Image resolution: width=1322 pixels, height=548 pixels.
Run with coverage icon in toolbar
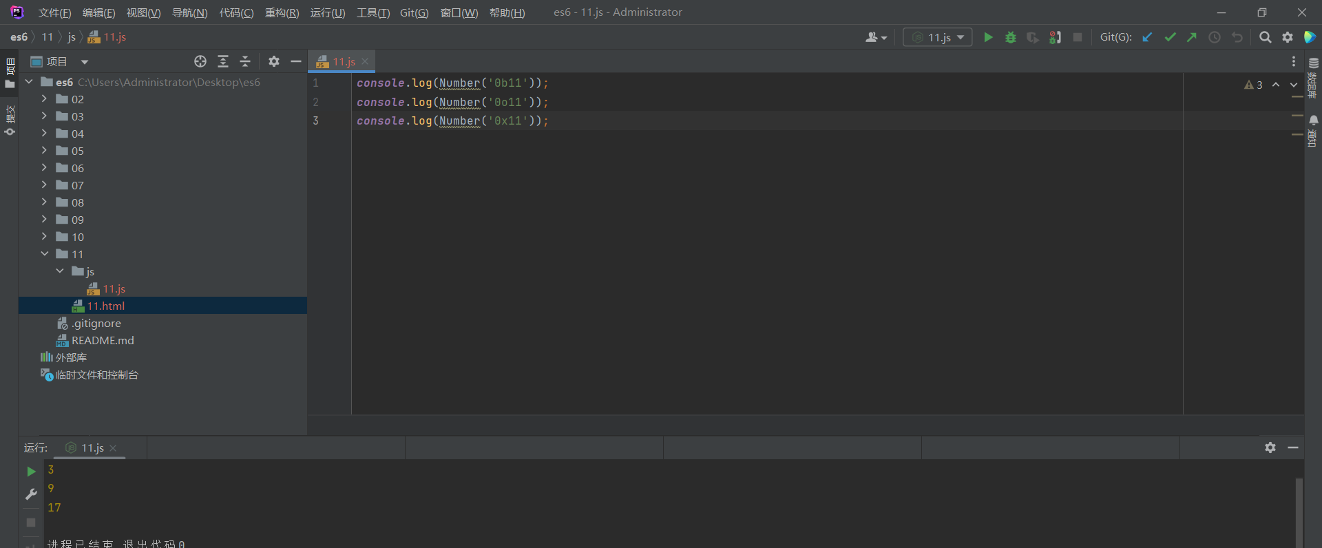pyautogui.click(x=1033, y=37)
